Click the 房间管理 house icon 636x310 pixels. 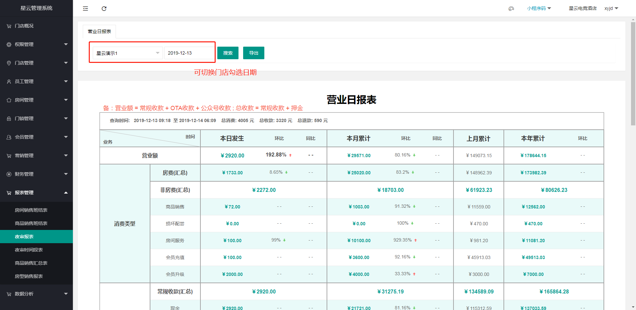9,100
